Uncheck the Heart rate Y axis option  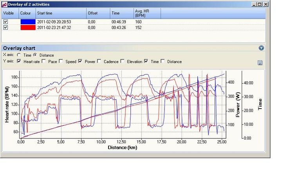pyautogui.click(x=19, y=61)
